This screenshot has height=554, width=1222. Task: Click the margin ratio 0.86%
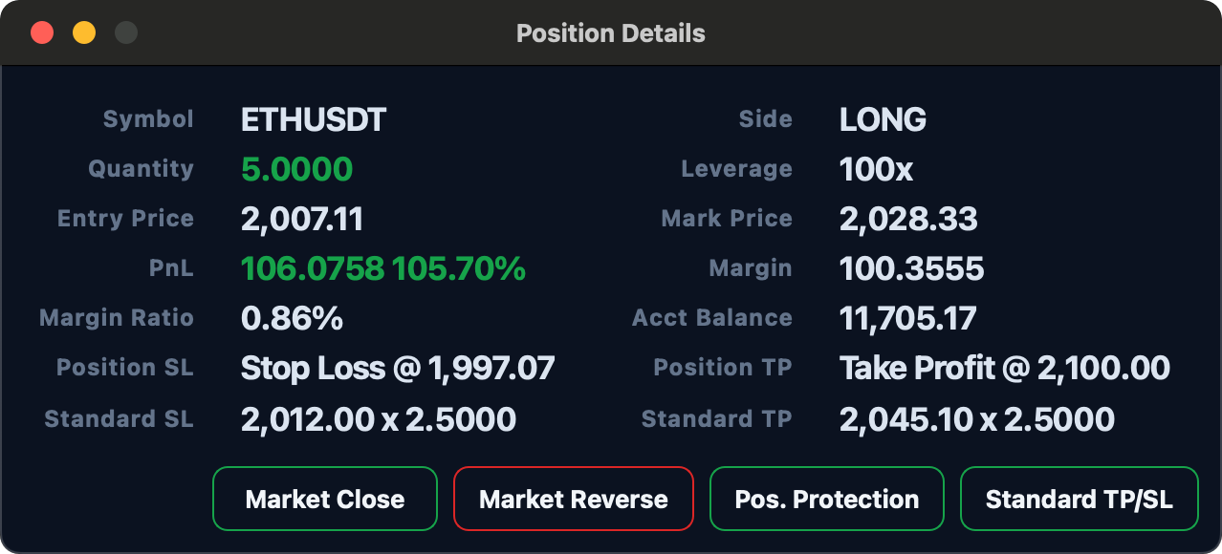click(292, 318)
